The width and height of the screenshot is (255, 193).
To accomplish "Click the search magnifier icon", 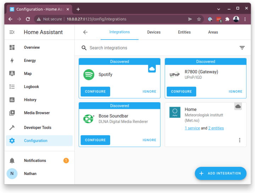I will coord(84,48).
